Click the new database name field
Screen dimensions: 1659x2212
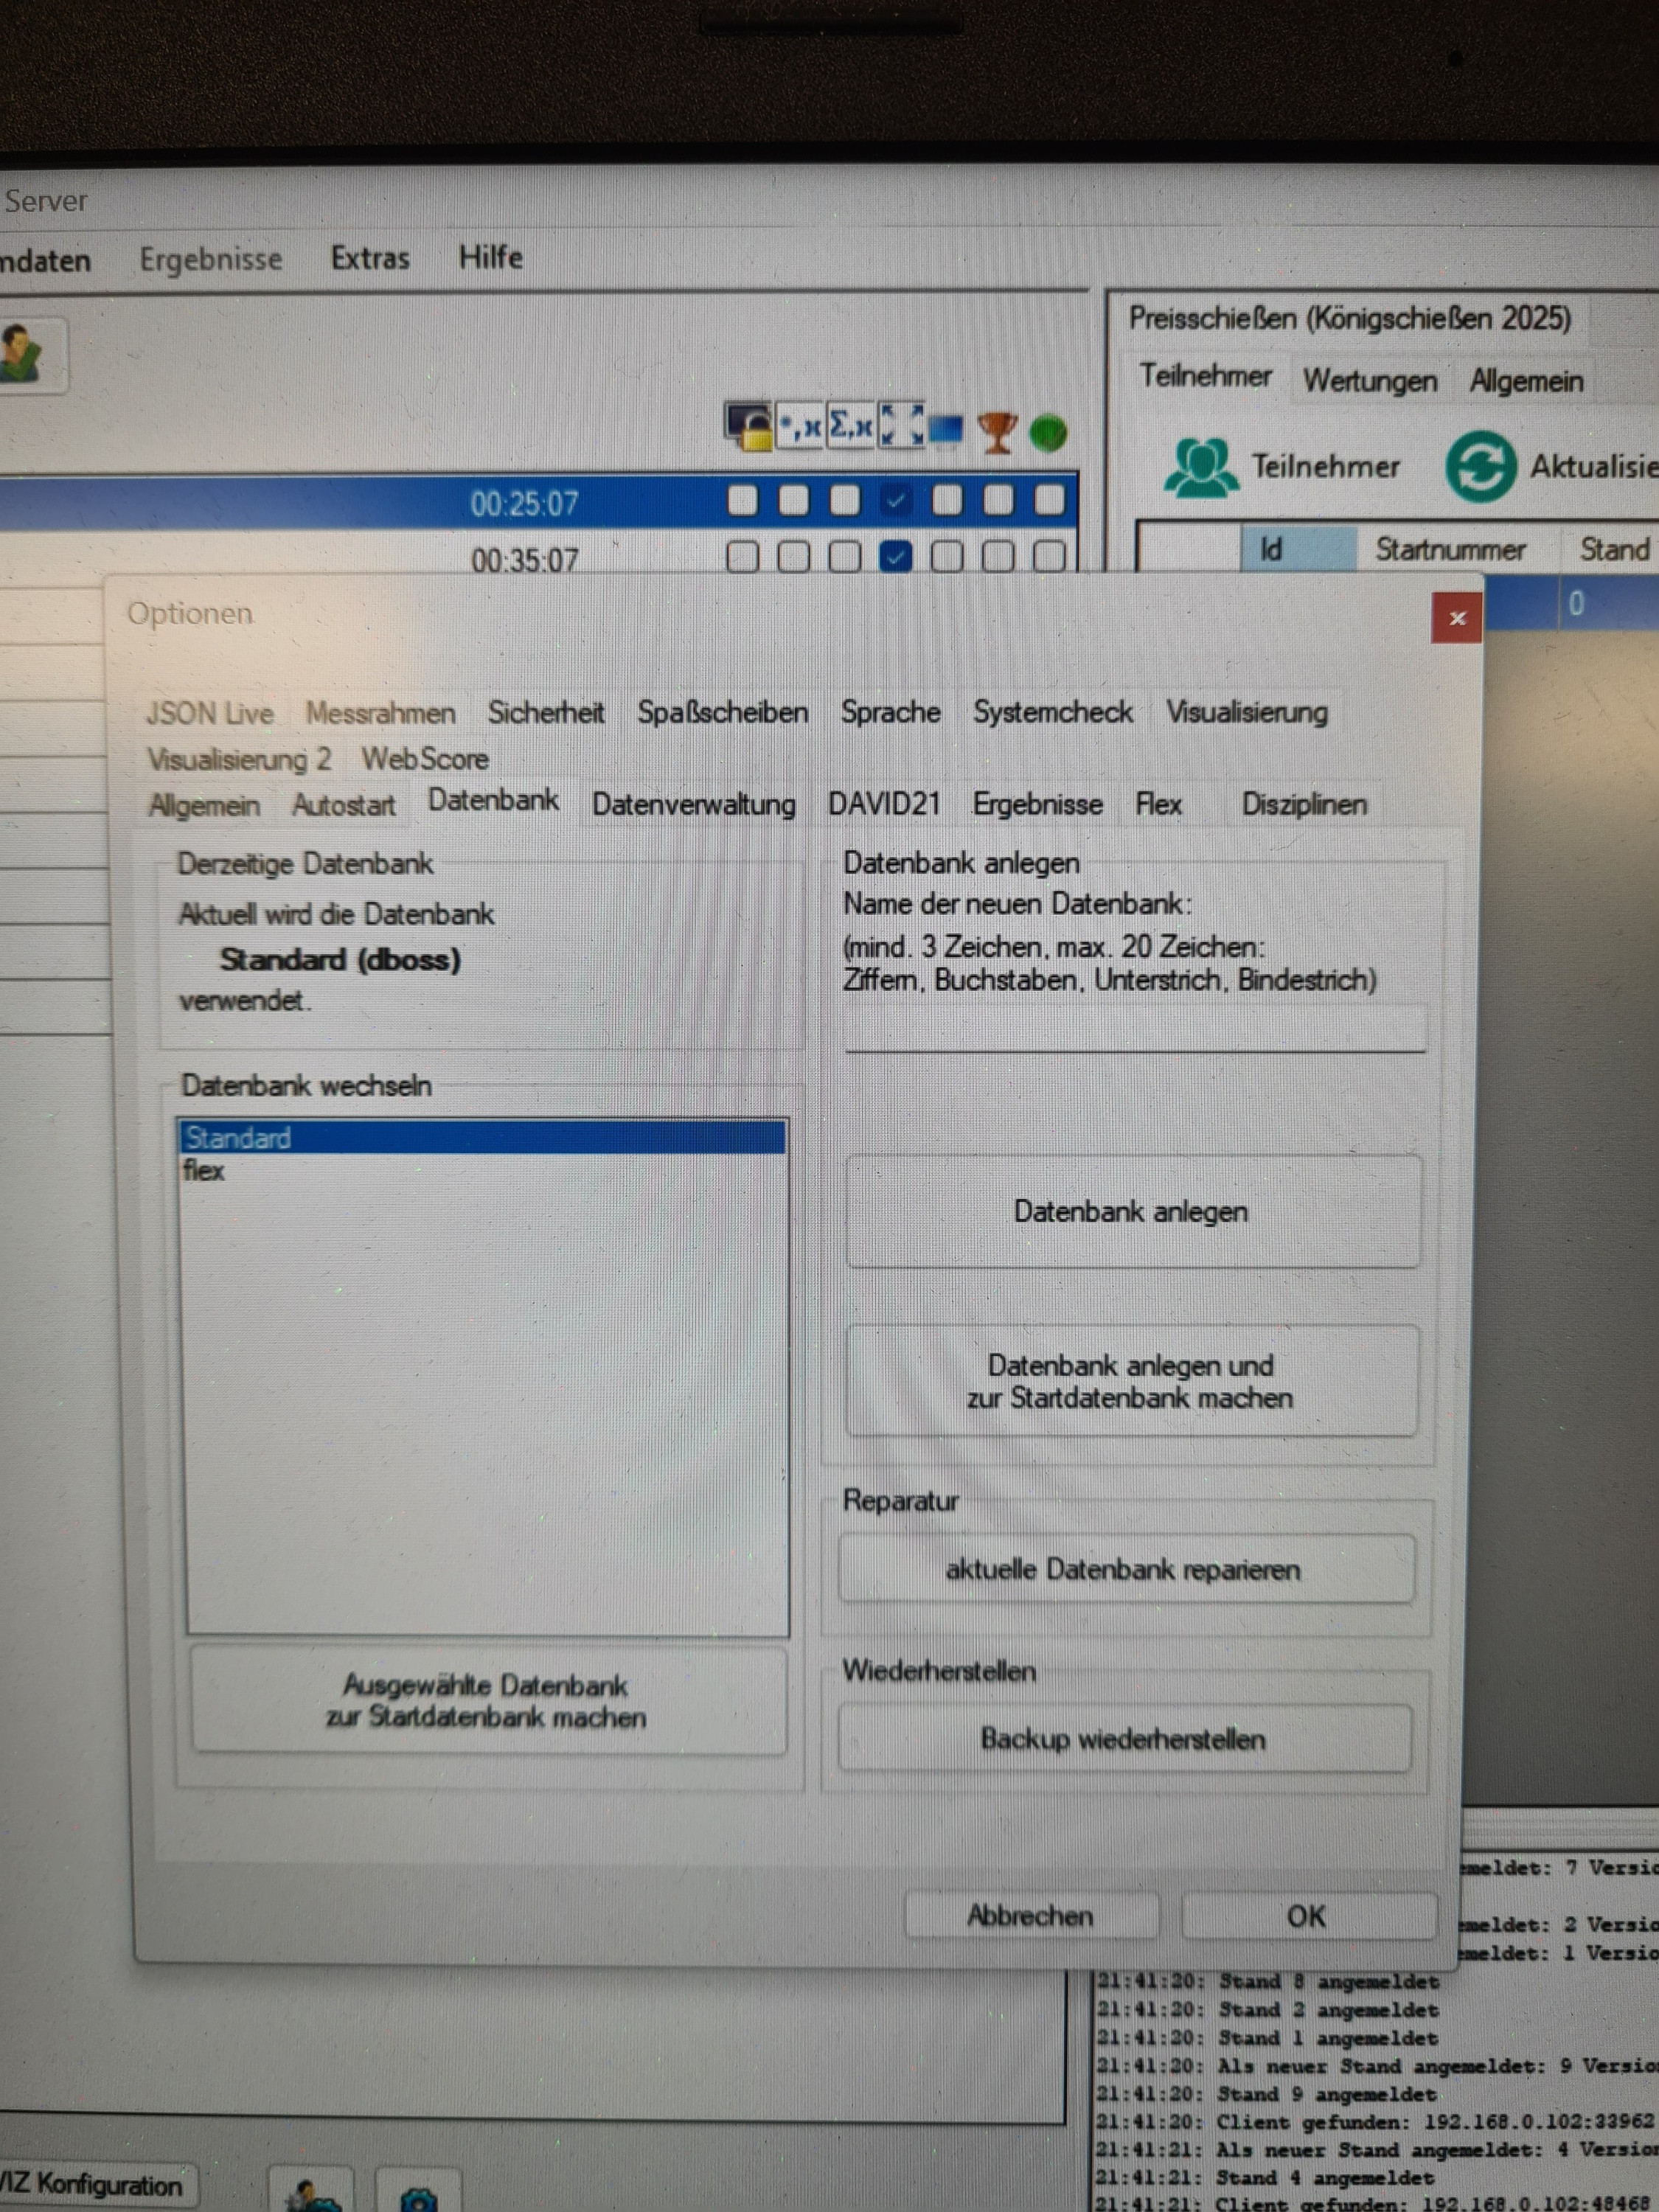[1134, 1028]
